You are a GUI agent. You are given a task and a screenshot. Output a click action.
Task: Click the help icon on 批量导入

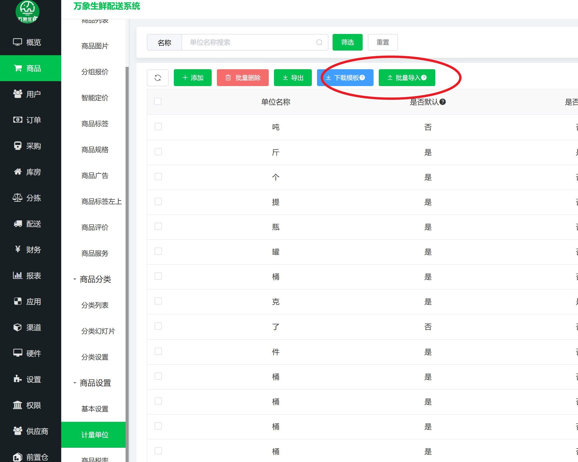(424, 78)
